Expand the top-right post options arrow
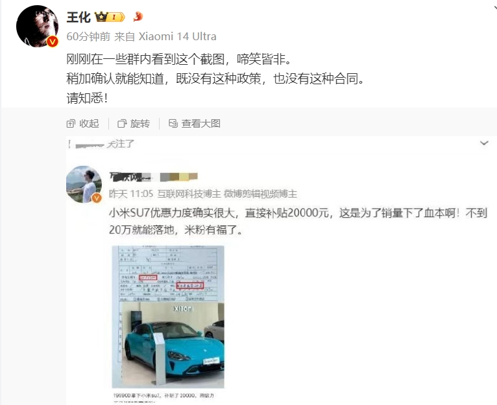This screenshot has height=405, width=497. point(494,6)
